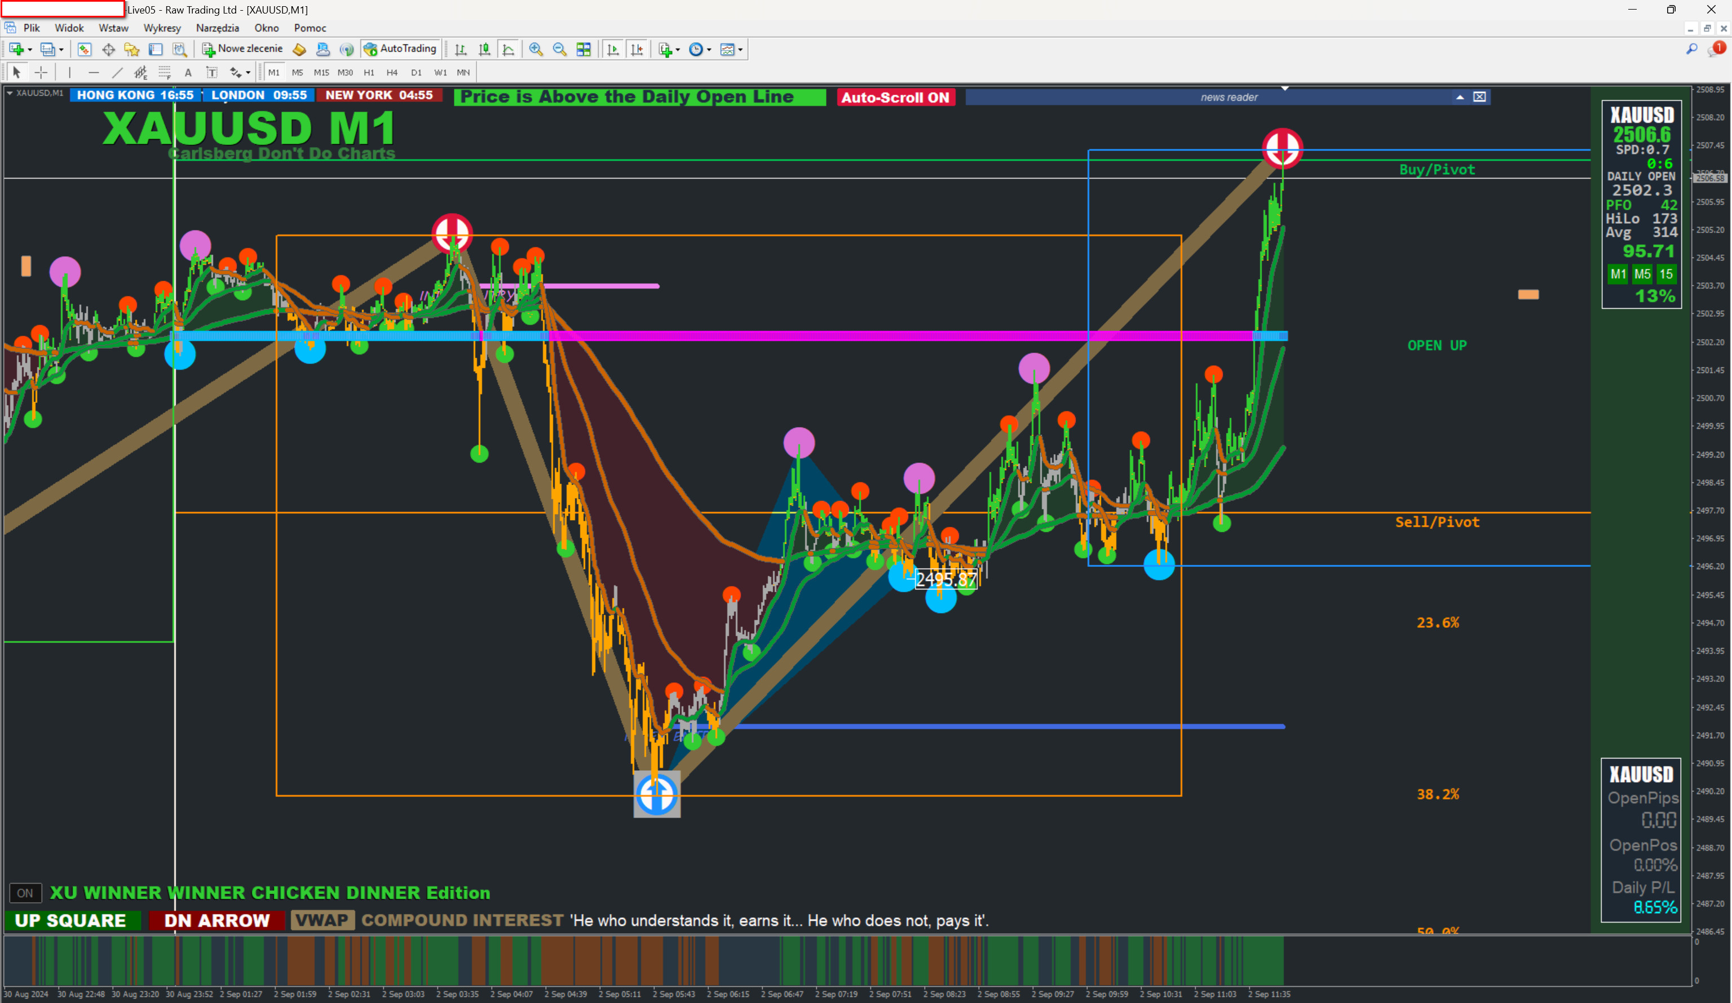Zoom out of the chart
Image resolution: width=1732 pixels, height=1003 pixels.
click(559, 50)
